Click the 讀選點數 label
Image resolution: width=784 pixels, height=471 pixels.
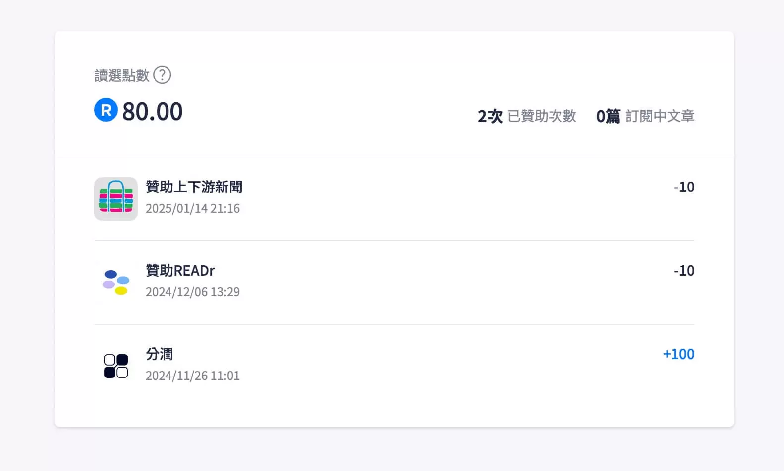(x=122, y=75)
